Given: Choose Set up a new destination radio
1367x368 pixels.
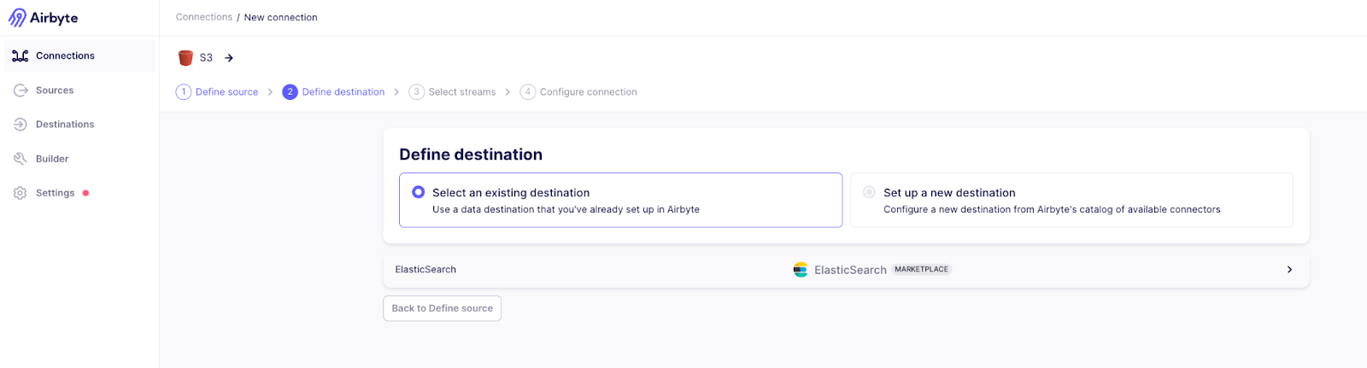Looking at the screenshot, I should 869,192.
